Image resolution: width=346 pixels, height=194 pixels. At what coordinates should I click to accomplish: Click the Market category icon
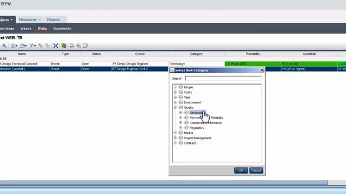pos(181,133)
